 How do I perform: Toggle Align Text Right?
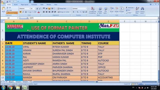[x=49, y=12]
